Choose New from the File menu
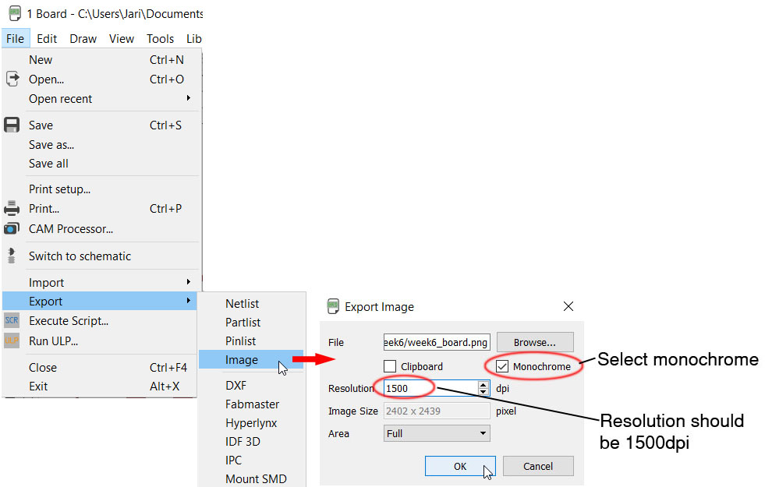Viewport: 765px width, 487px height. 100,59
